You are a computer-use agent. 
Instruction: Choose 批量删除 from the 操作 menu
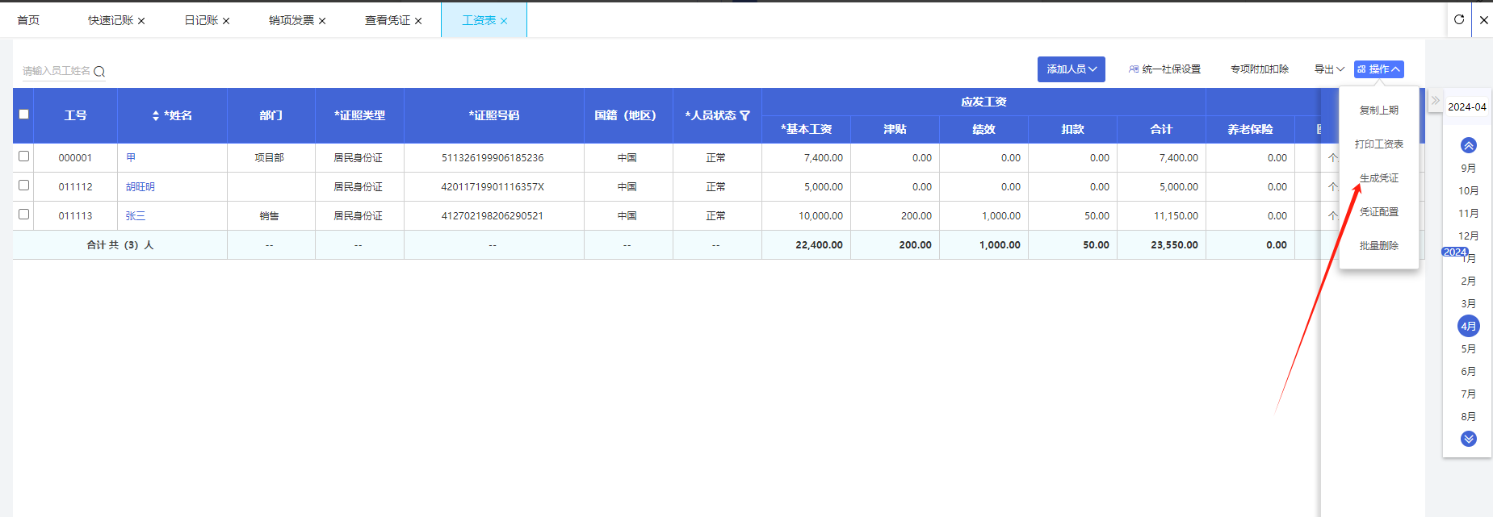coord(1379,246)
